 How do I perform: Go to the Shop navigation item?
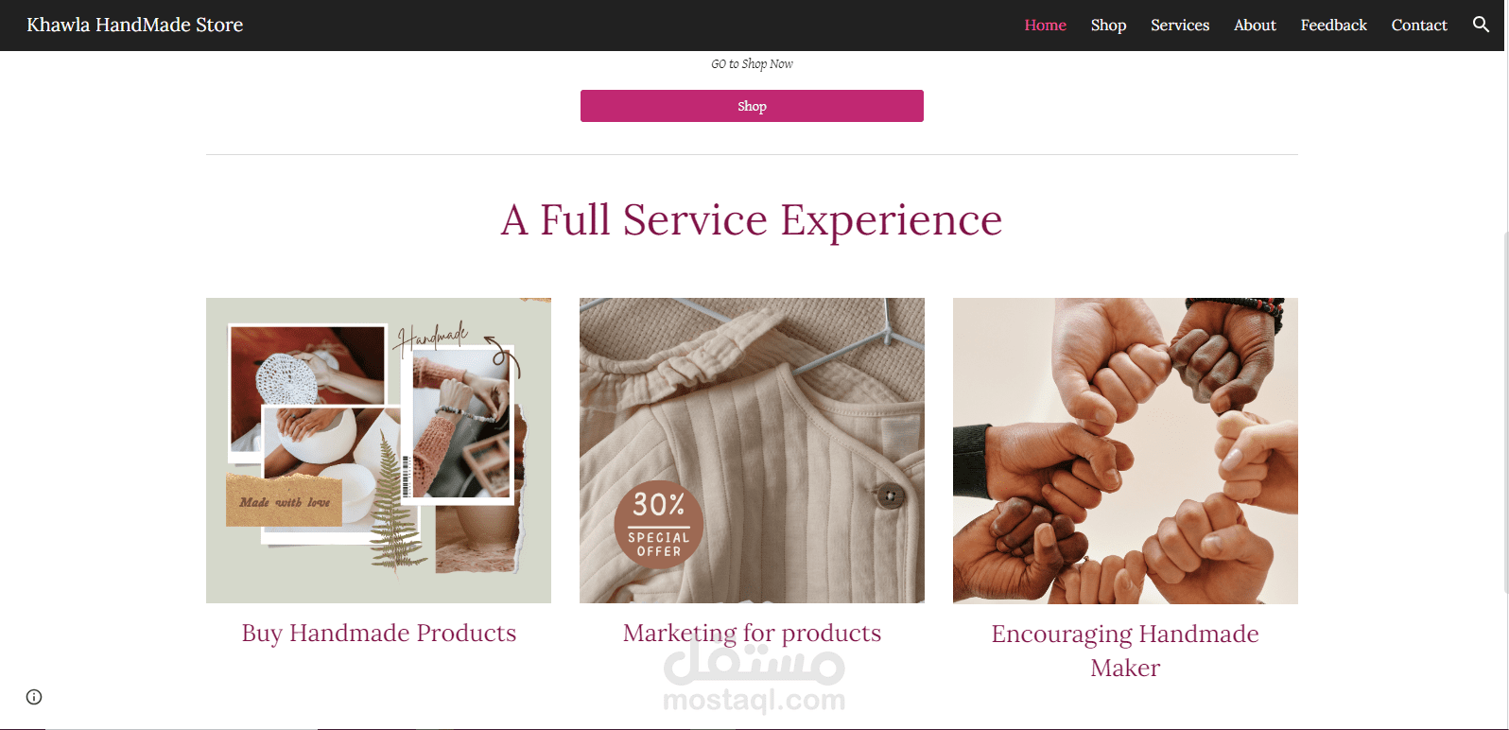1108,26
